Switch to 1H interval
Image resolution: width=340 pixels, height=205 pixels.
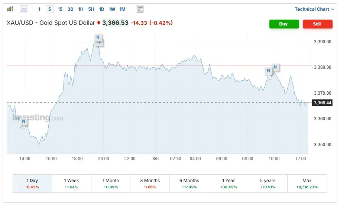[x=81, y=9]
